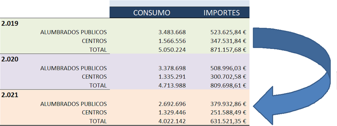Click the 2.021 year row label

click(10, 95)
